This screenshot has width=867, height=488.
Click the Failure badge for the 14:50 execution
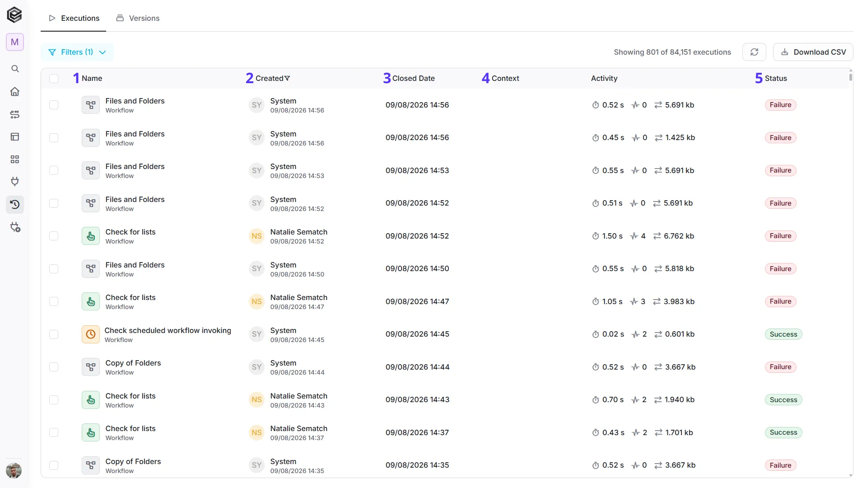click(780, 269)
